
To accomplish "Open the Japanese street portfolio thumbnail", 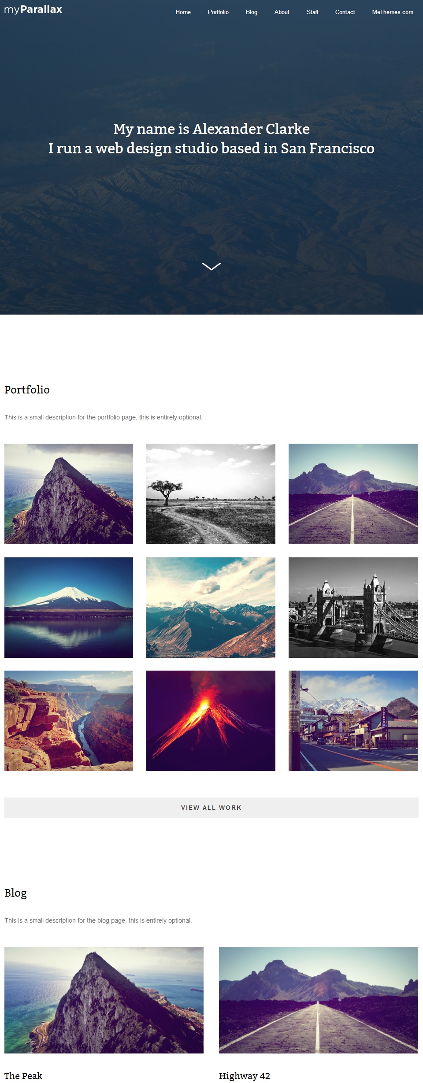I will click(x=353, y=721).
